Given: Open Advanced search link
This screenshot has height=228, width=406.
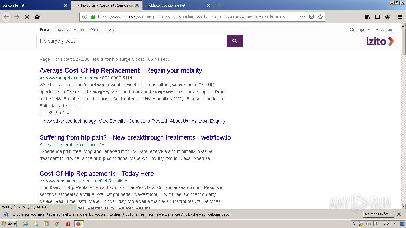Looking at the screenshot, I should coord(384,29).
